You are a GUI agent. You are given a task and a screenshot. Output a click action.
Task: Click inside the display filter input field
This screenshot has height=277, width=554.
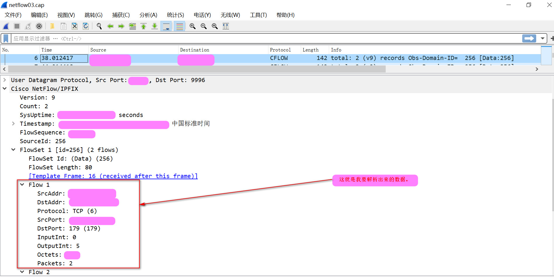click(x=204, y=38)
